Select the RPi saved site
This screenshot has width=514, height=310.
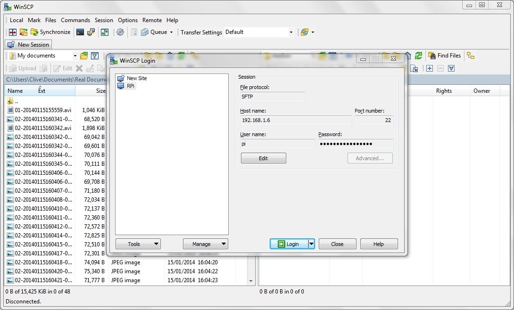point(126,86)
